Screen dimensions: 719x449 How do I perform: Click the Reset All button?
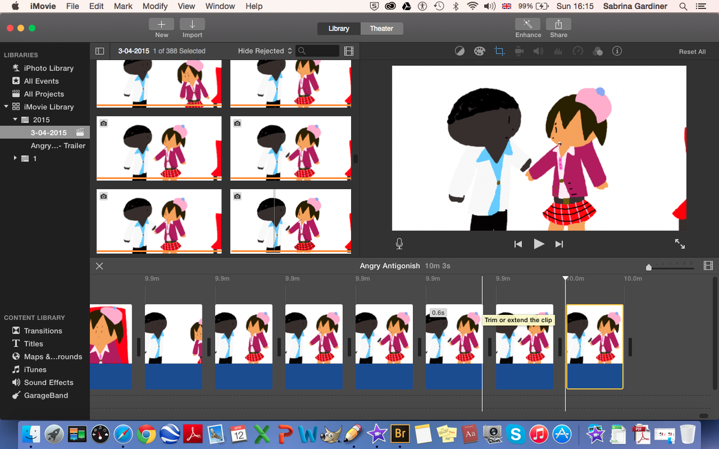pos(692,51)
